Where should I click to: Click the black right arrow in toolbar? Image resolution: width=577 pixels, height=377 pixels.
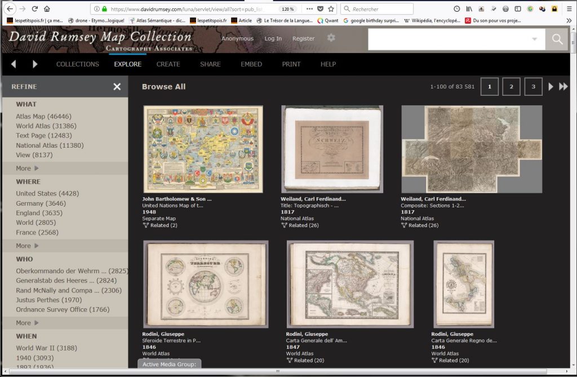(35, 64)
